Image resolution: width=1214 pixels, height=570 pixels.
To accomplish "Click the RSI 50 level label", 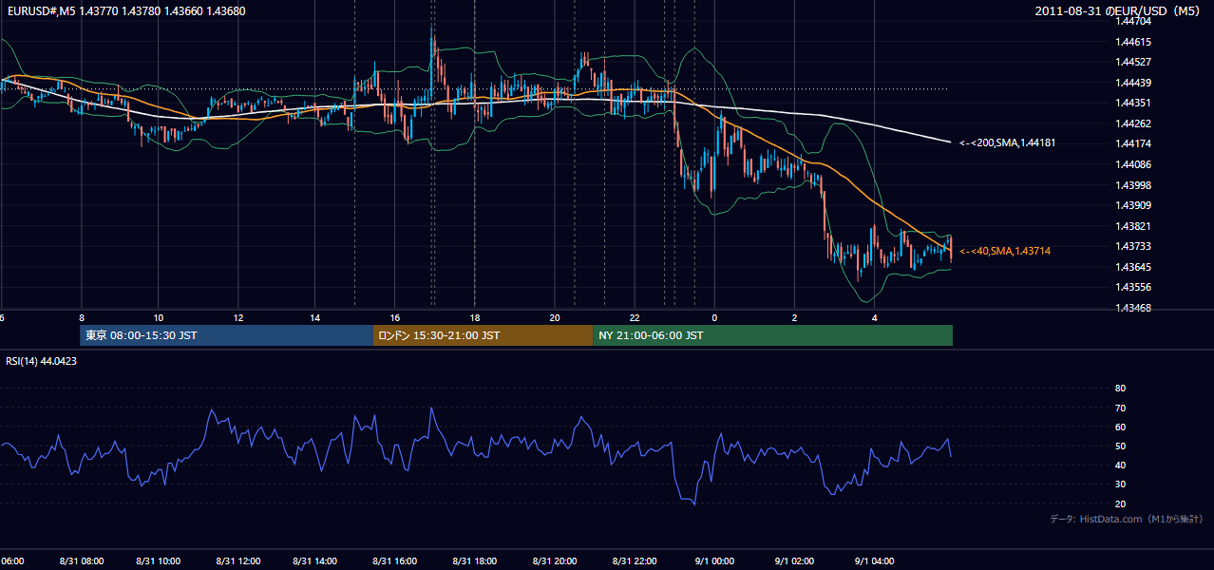I will coord(1120,446).
